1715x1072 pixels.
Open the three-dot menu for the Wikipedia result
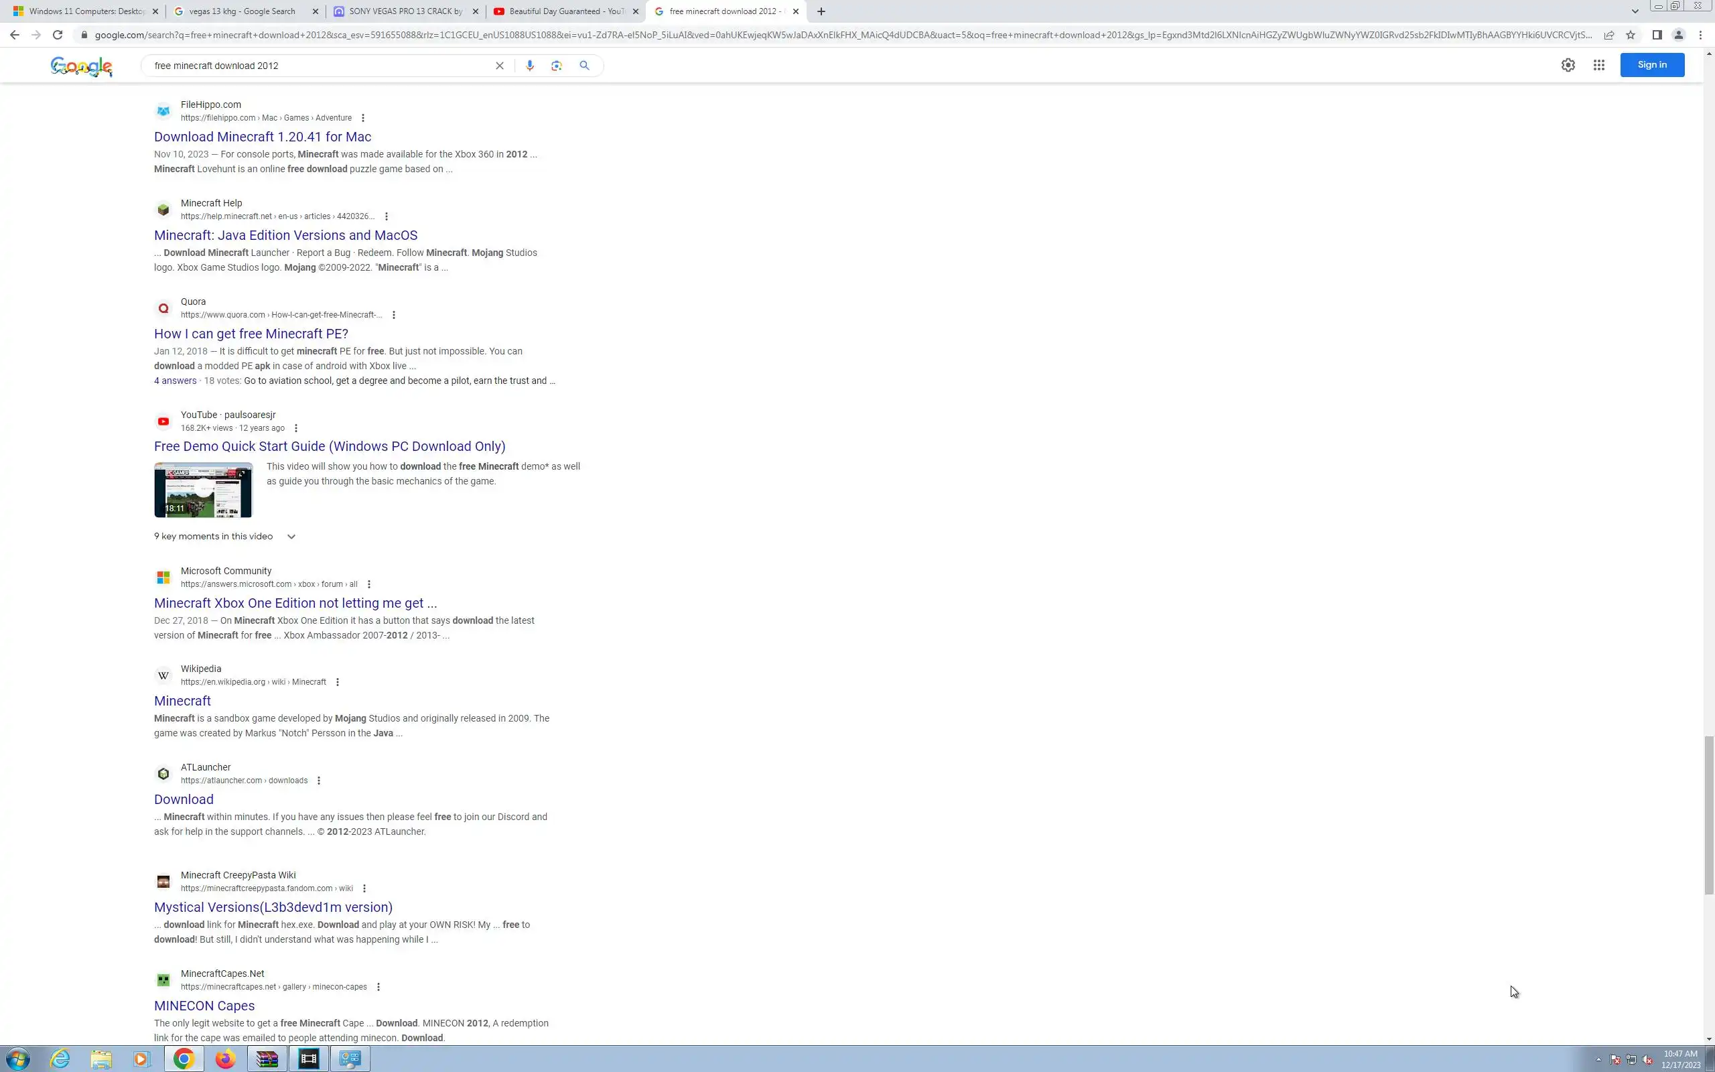[x=338, y=682]
